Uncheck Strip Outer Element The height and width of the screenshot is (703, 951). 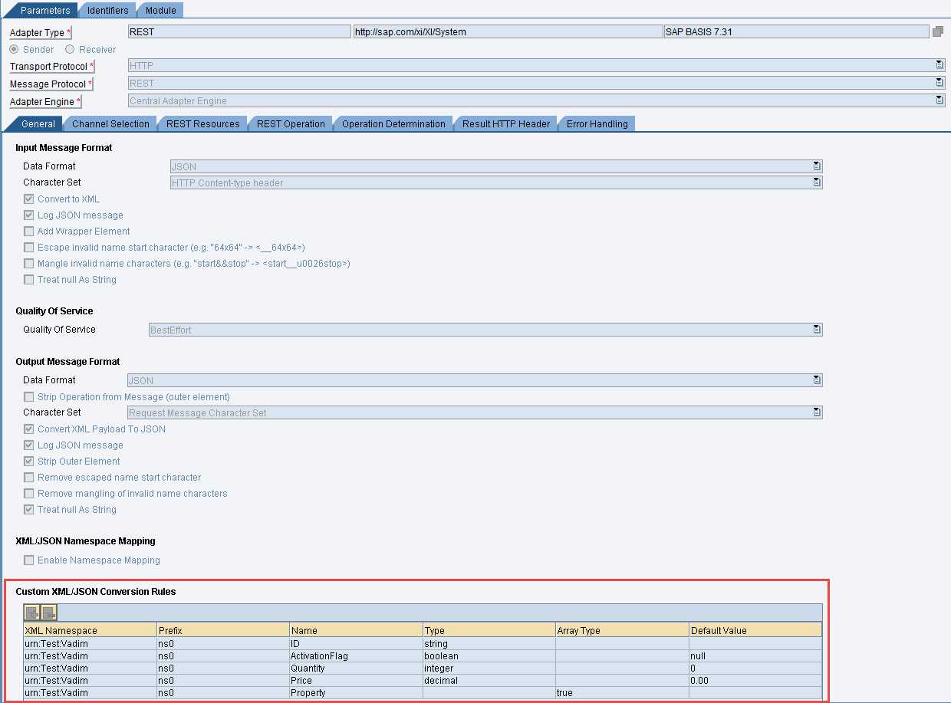coord(28,461)
